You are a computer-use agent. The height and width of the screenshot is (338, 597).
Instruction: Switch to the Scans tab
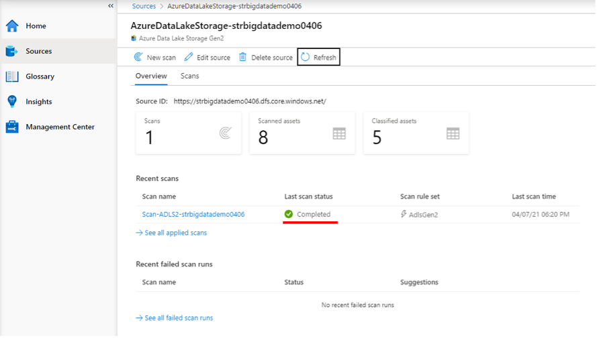pos(189,76)
